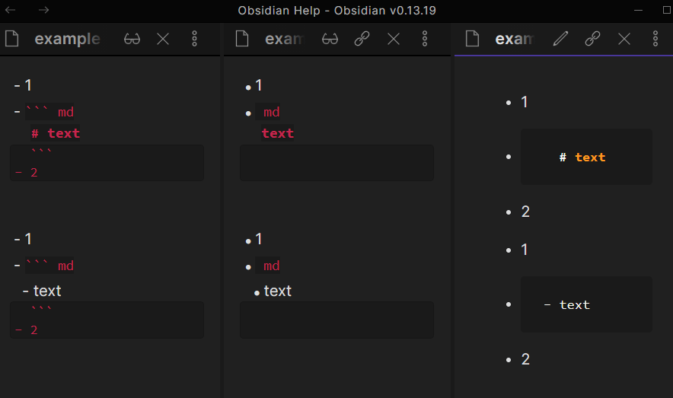The height and width of the screenshot is (398, 673).
Task: Go forward using the right arrow
Action: pos(44,10)
